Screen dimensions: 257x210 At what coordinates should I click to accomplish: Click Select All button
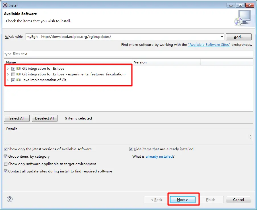pos(17,118)
